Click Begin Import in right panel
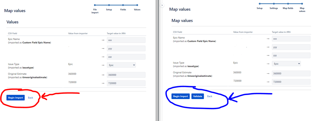Image resolution: width=315 pixels, height=121 pixels. [x=181, y=96]
